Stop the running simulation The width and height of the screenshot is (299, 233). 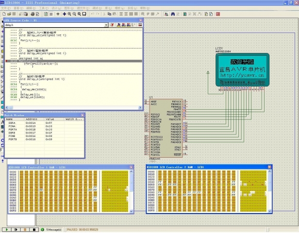tap(34, 229)
